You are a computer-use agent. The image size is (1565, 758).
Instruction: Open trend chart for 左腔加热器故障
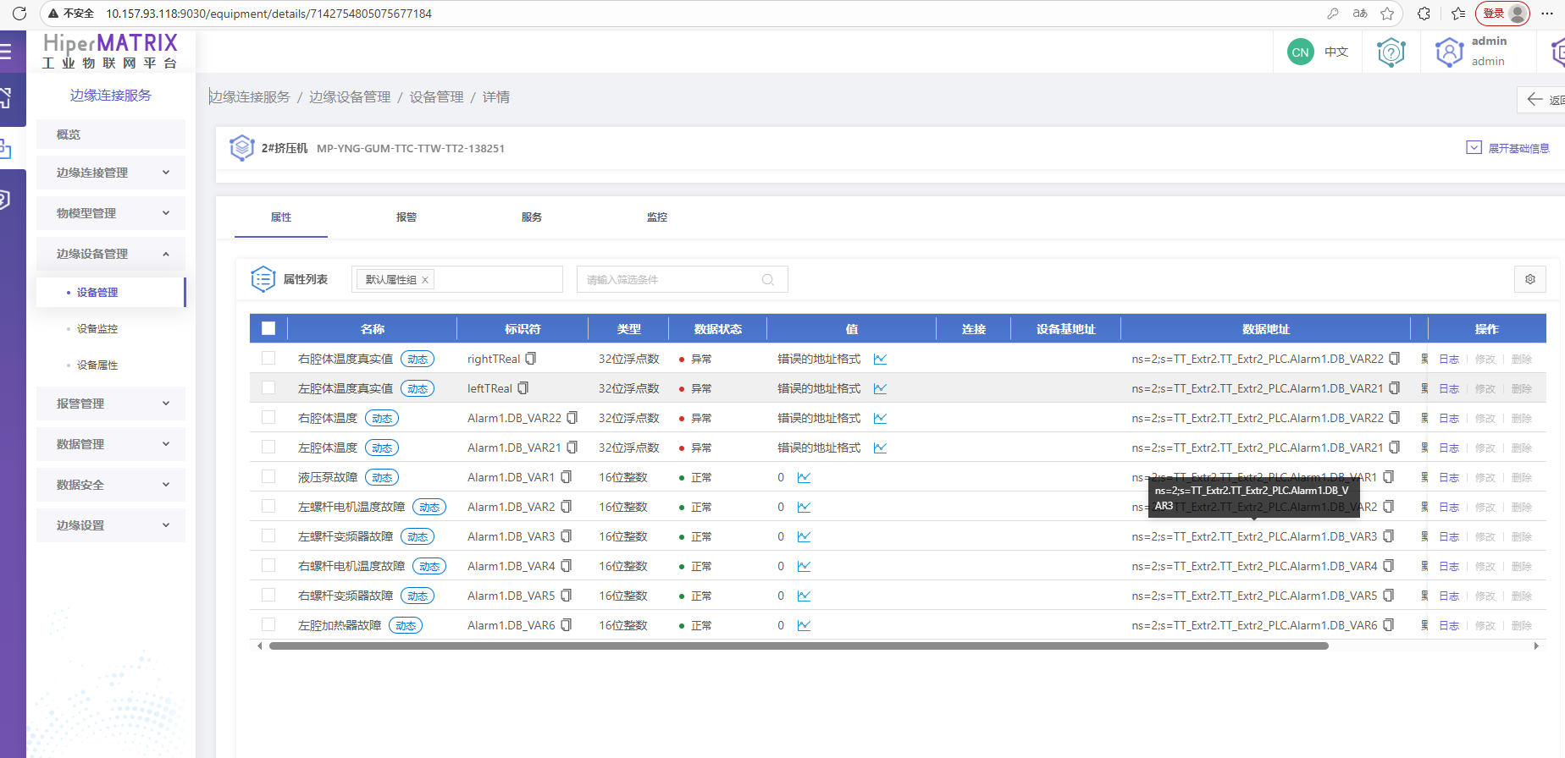click(804, 625)
